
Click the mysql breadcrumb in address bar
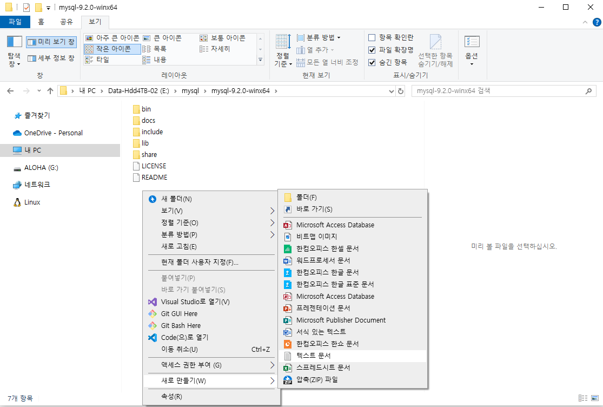point(190,91)
